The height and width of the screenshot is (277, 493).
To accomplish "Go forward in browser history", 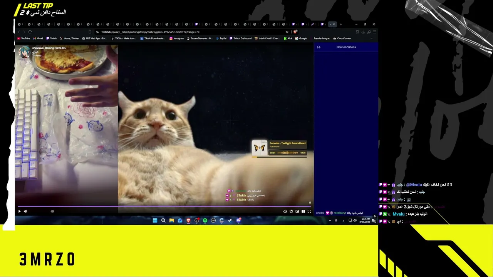I will (x=24, y=32).
